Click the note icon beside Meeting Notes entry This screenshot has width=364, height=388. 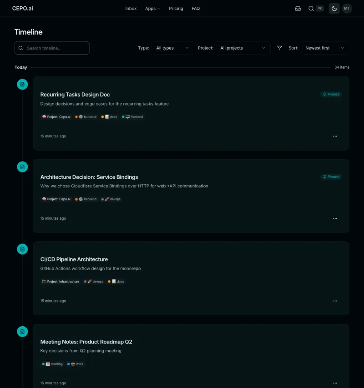point(22,332)
